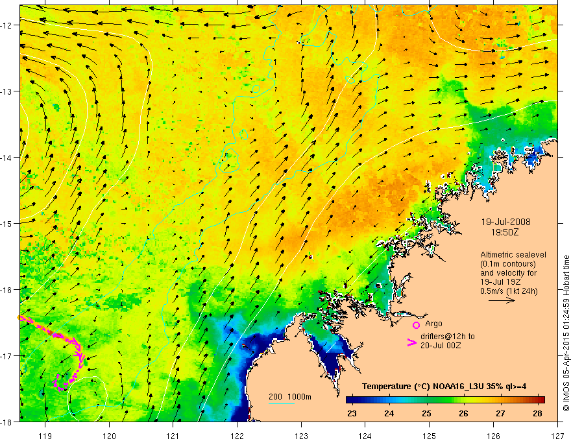Click the IMOS copyright timestamp text
Image resolution: width=571 pixels, height=441 pixels.
click(x=566, y=333)
